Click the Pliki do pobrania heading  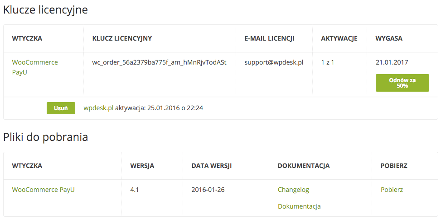[46, 137]
